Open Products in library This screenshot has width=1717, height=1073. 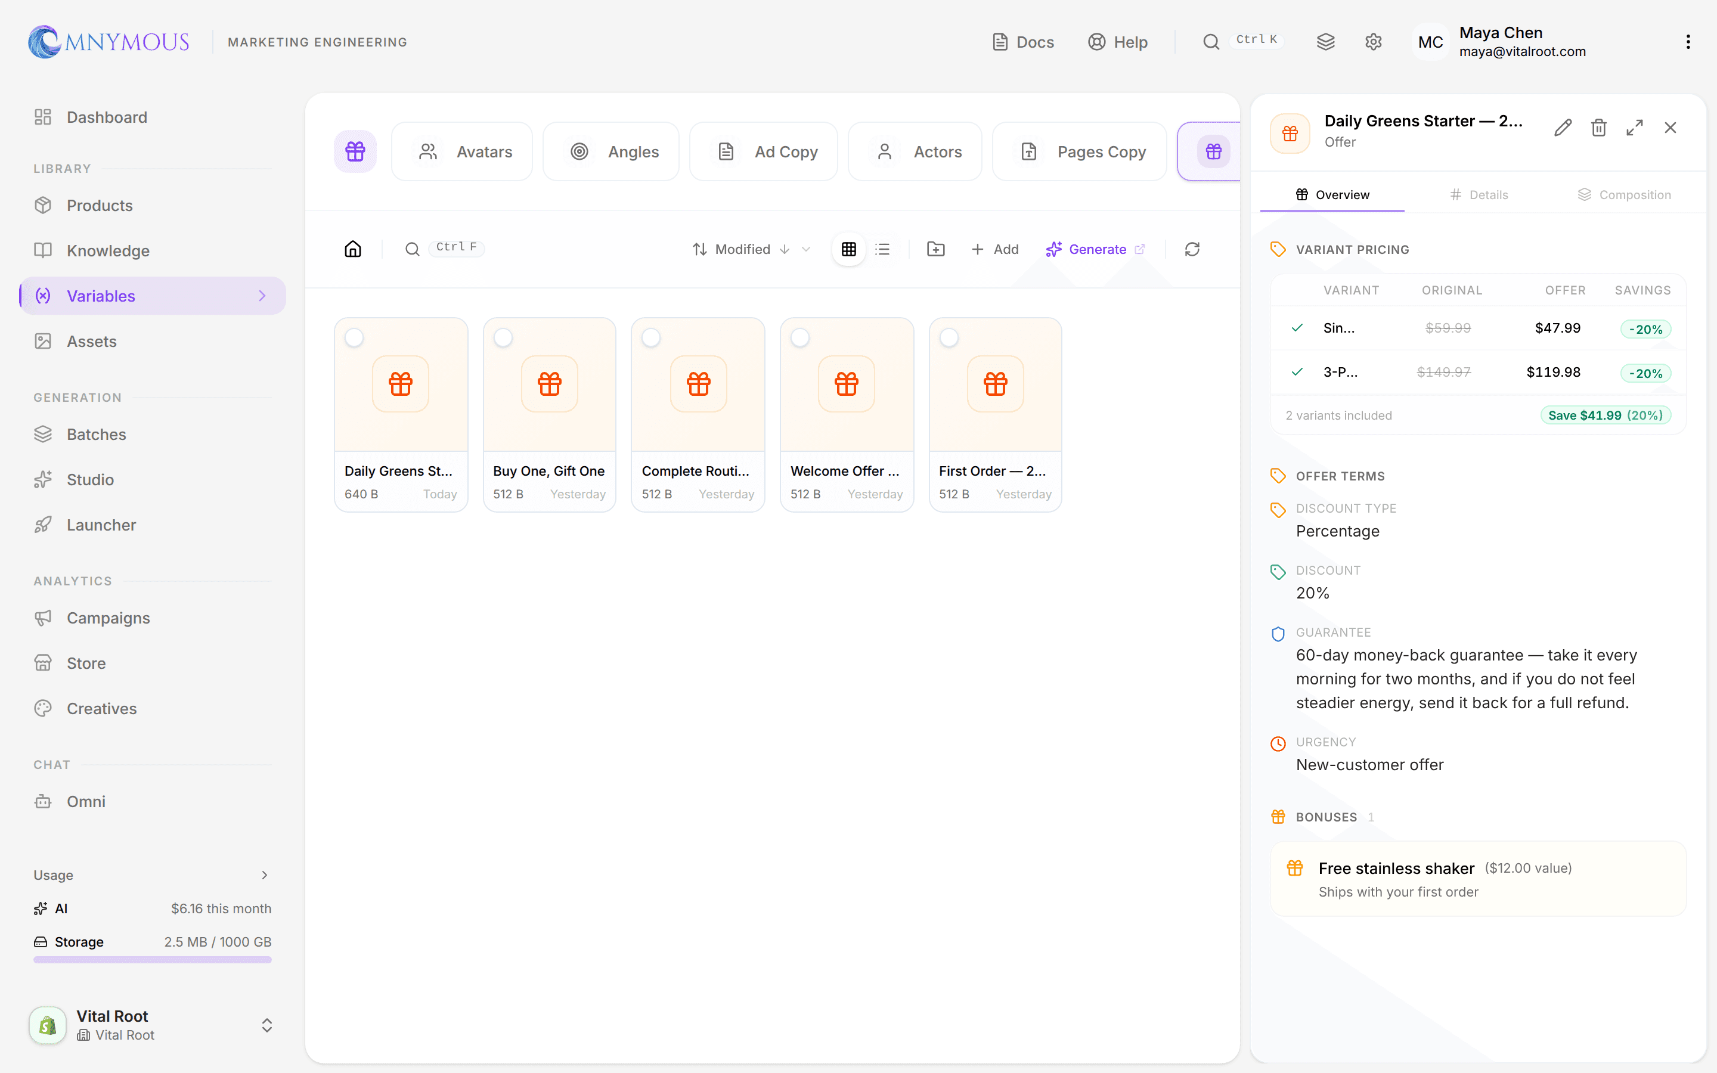click(153, 205)
